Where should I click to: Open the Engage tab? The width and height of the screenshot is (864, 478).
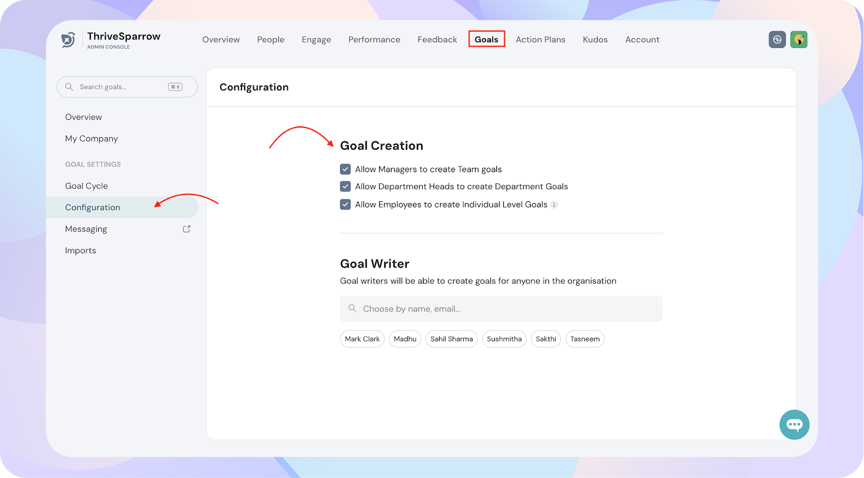(x=316, y=39)
